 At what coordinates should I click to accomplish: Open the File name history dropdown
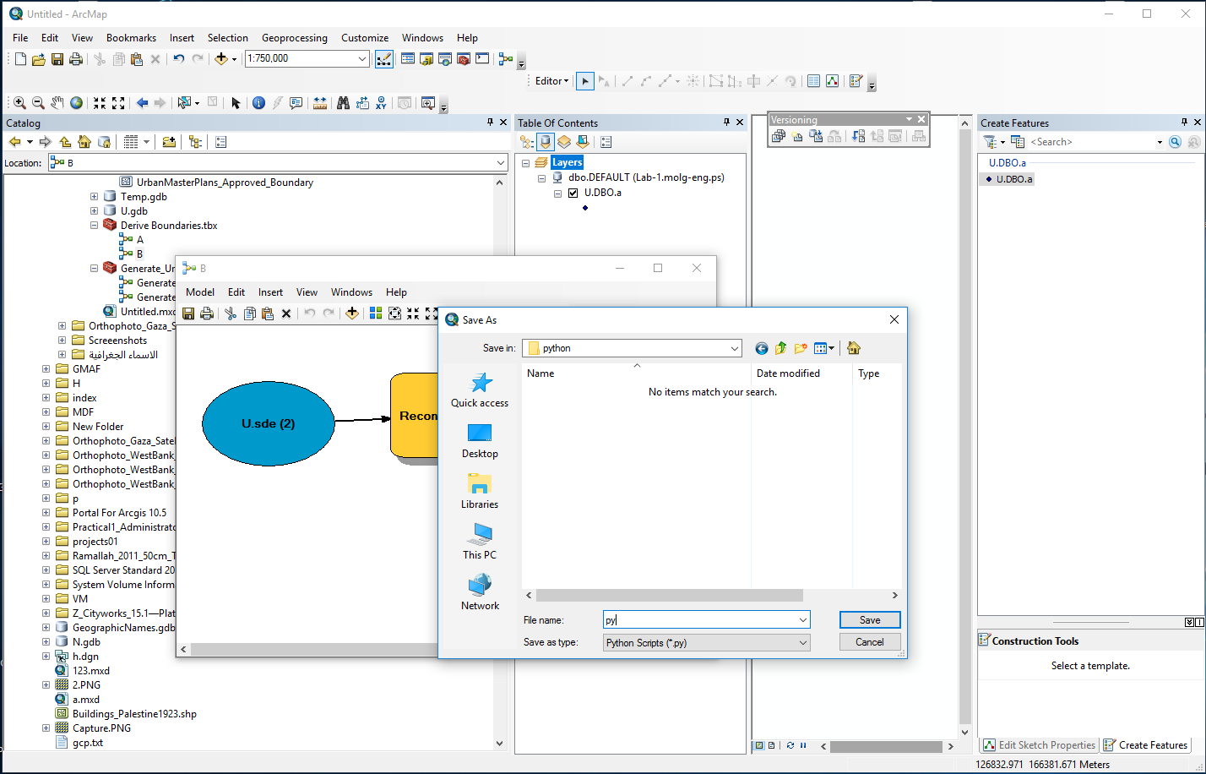(x=803, y=620)
